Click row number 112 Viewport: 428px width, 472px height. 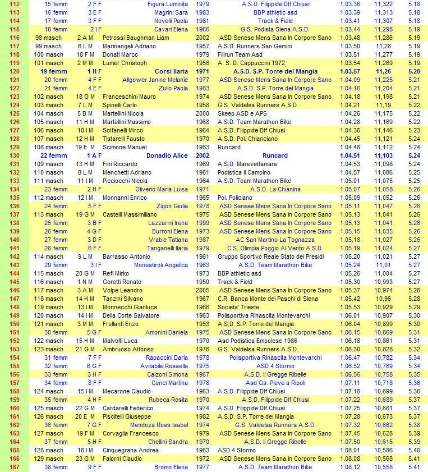point(15,4)
